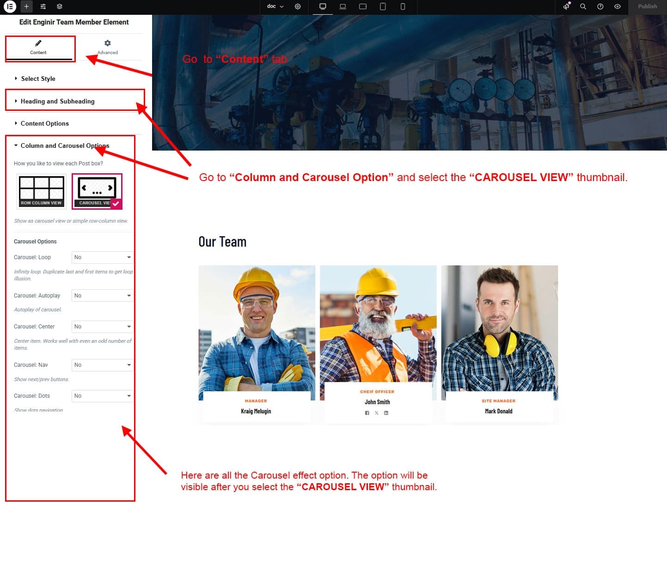
Task: Select the Row Column View option
Action: click(41, 191)
